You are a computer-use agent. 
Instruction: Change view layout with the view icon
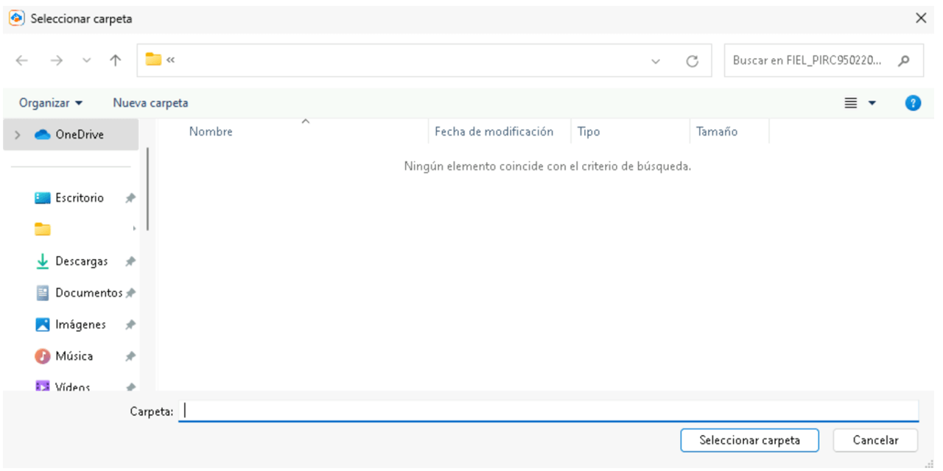coord(851,103)
